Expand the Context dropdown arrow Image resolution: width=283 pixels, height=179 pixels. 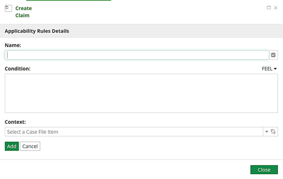click(x=266, y=132)
